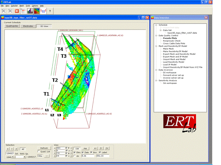Set the view to the XY plane

click(x=95, y=148)
